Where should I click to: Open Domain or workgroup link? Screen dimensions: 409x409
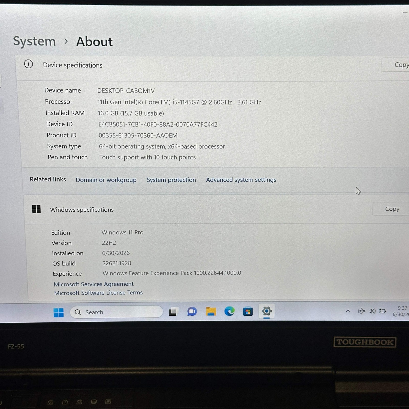pyautogui.click(x=106, y=180)
